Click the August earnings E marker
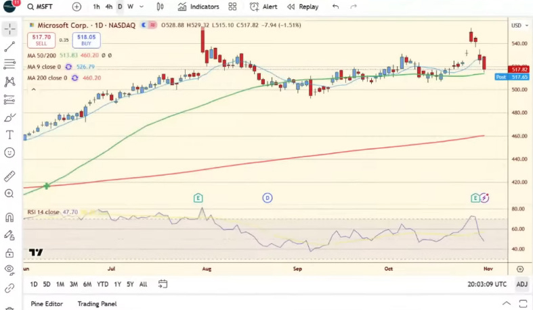This screenshot has width=533, height=310. [x=198, y=198]
